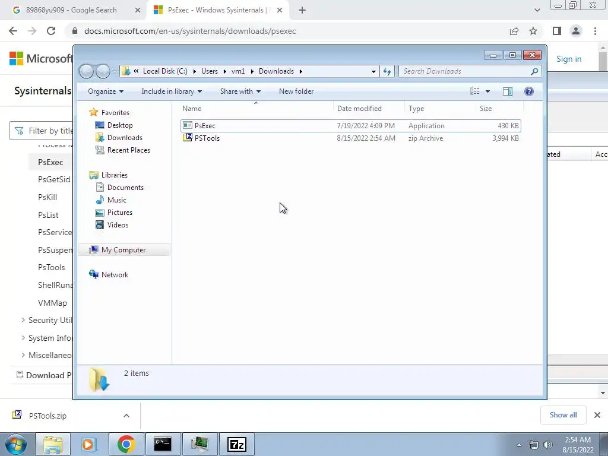608x456 pixels.
Task: Open Command Prompt from taskbar
Action: pyautogui.click(x=163, y=444)
